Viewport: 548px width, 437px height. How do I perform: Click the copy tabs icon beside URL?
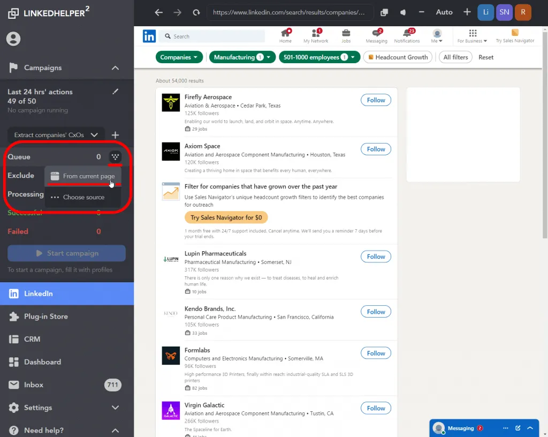coord(384,12)
